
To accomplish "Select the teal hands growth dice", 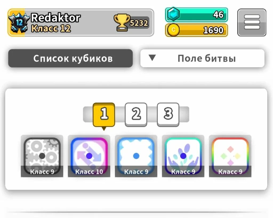I will coord(183,156).
